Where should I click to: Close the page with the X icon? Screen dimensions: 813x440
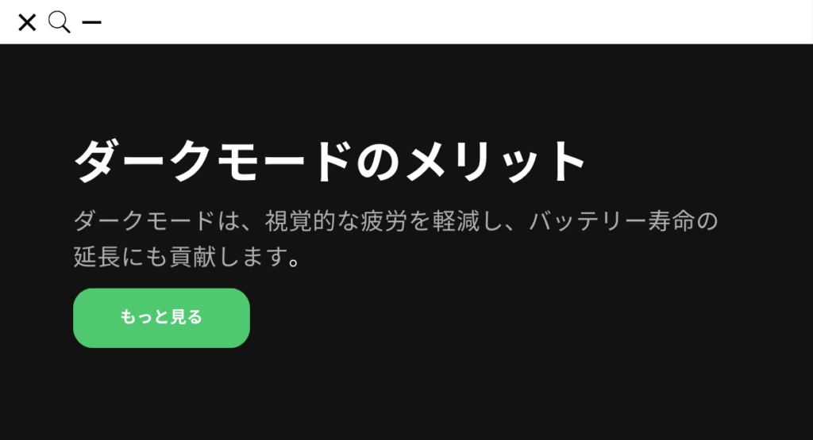tap(27, 22)
